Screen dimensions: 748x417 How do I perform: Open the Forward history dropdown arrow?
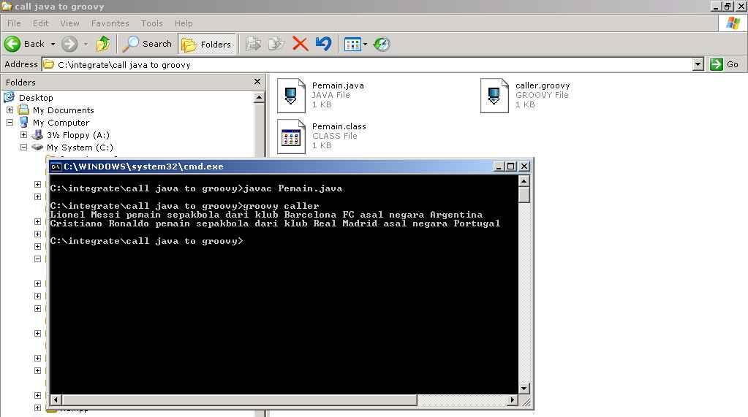[x=86, y=44]
